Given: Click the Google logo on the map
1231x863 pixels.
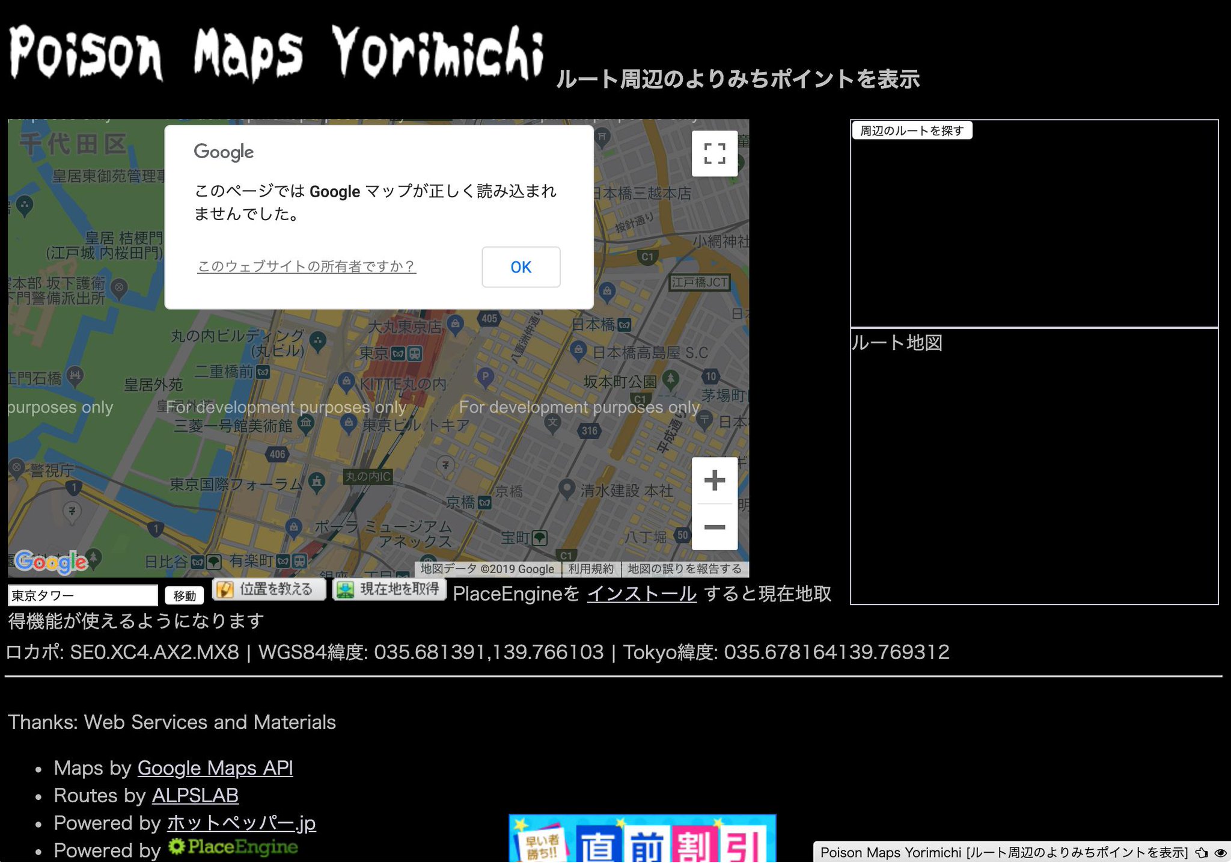Looking at the screenshot, I should coord(52,562).
